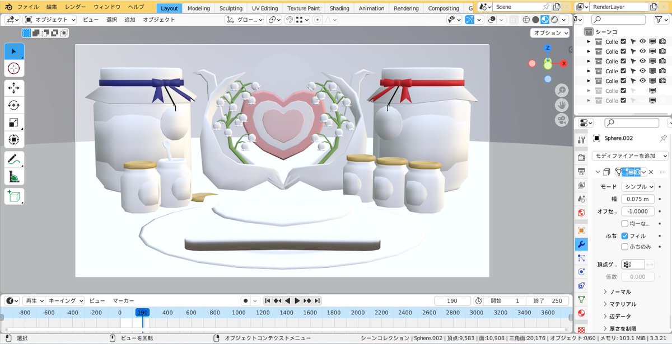Click the current frame 190 field

pyautogui.click(x=451, y=300)
